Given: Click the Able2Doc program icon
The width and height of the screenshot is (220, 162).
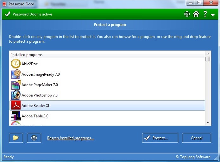Looking at the screenshot, I should [16, 64].
